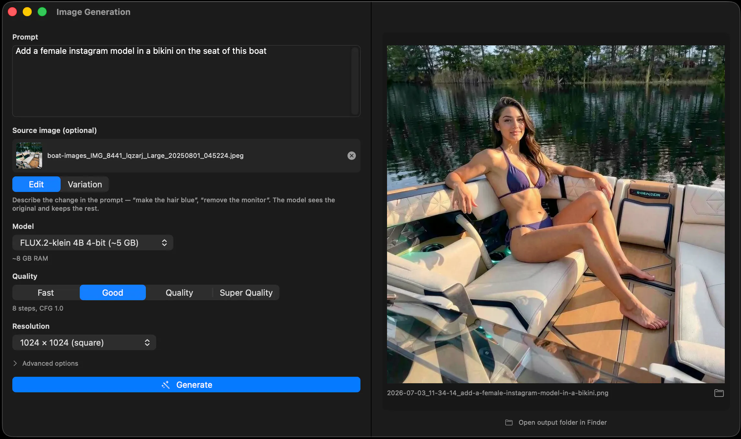Click the boat source image thumbnail
This screenshot has width=741, height=439.
[29, 156]
